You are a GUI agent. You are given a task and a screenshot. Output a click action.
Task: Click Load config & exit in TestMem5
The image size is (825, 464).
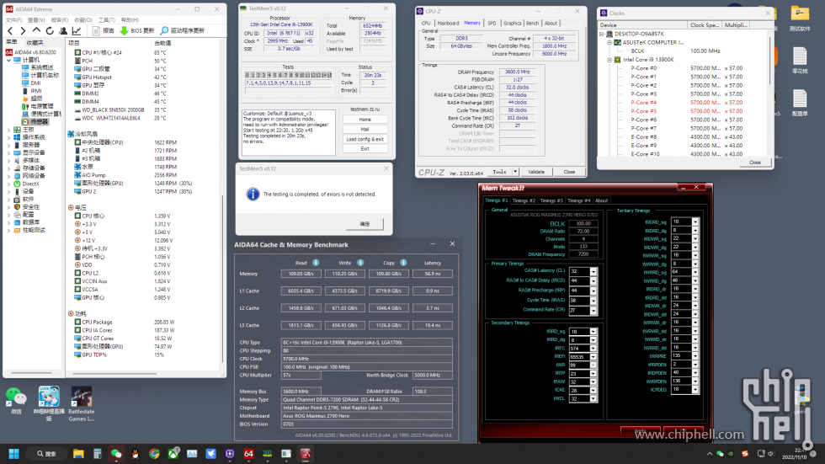365,140
